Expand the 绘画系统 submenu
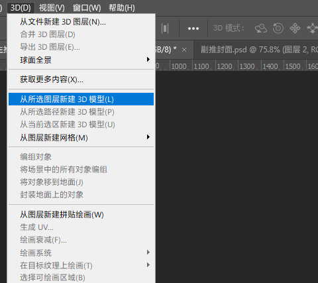The height and width of the screenshot is (283, 318). click(x=81, y=253)
